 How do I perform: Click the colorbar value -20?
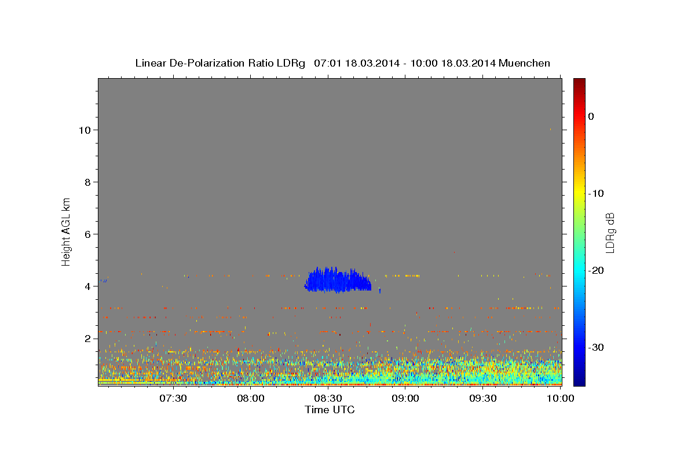[x=596, y=270]
